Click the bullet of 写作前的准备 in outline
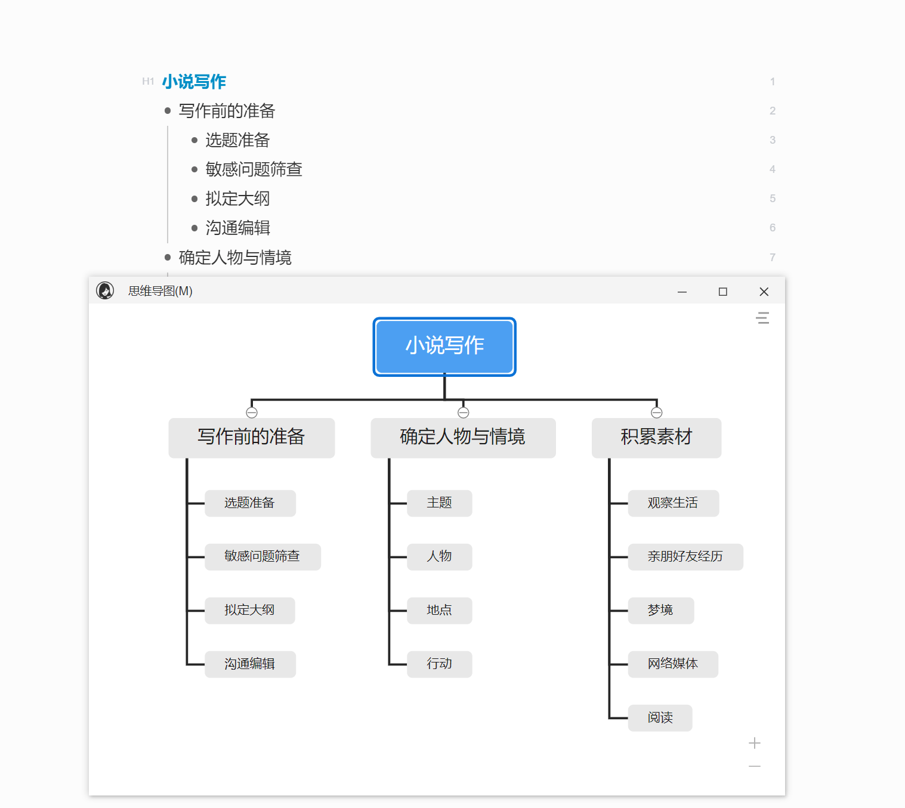The height and width of the screenshot is (808, 905). tap(168, 111)
